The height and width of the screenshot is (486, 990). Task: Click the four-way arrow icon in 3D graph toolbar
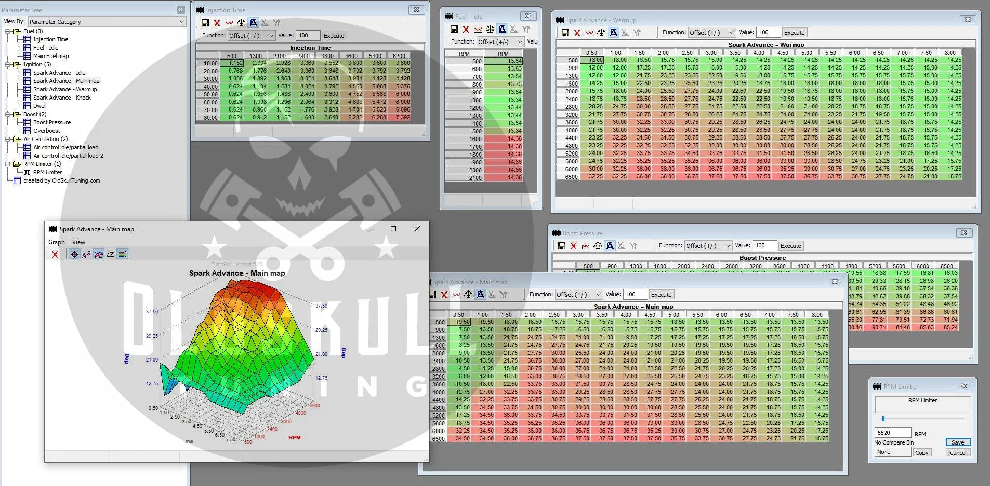(x=74, y=254)
